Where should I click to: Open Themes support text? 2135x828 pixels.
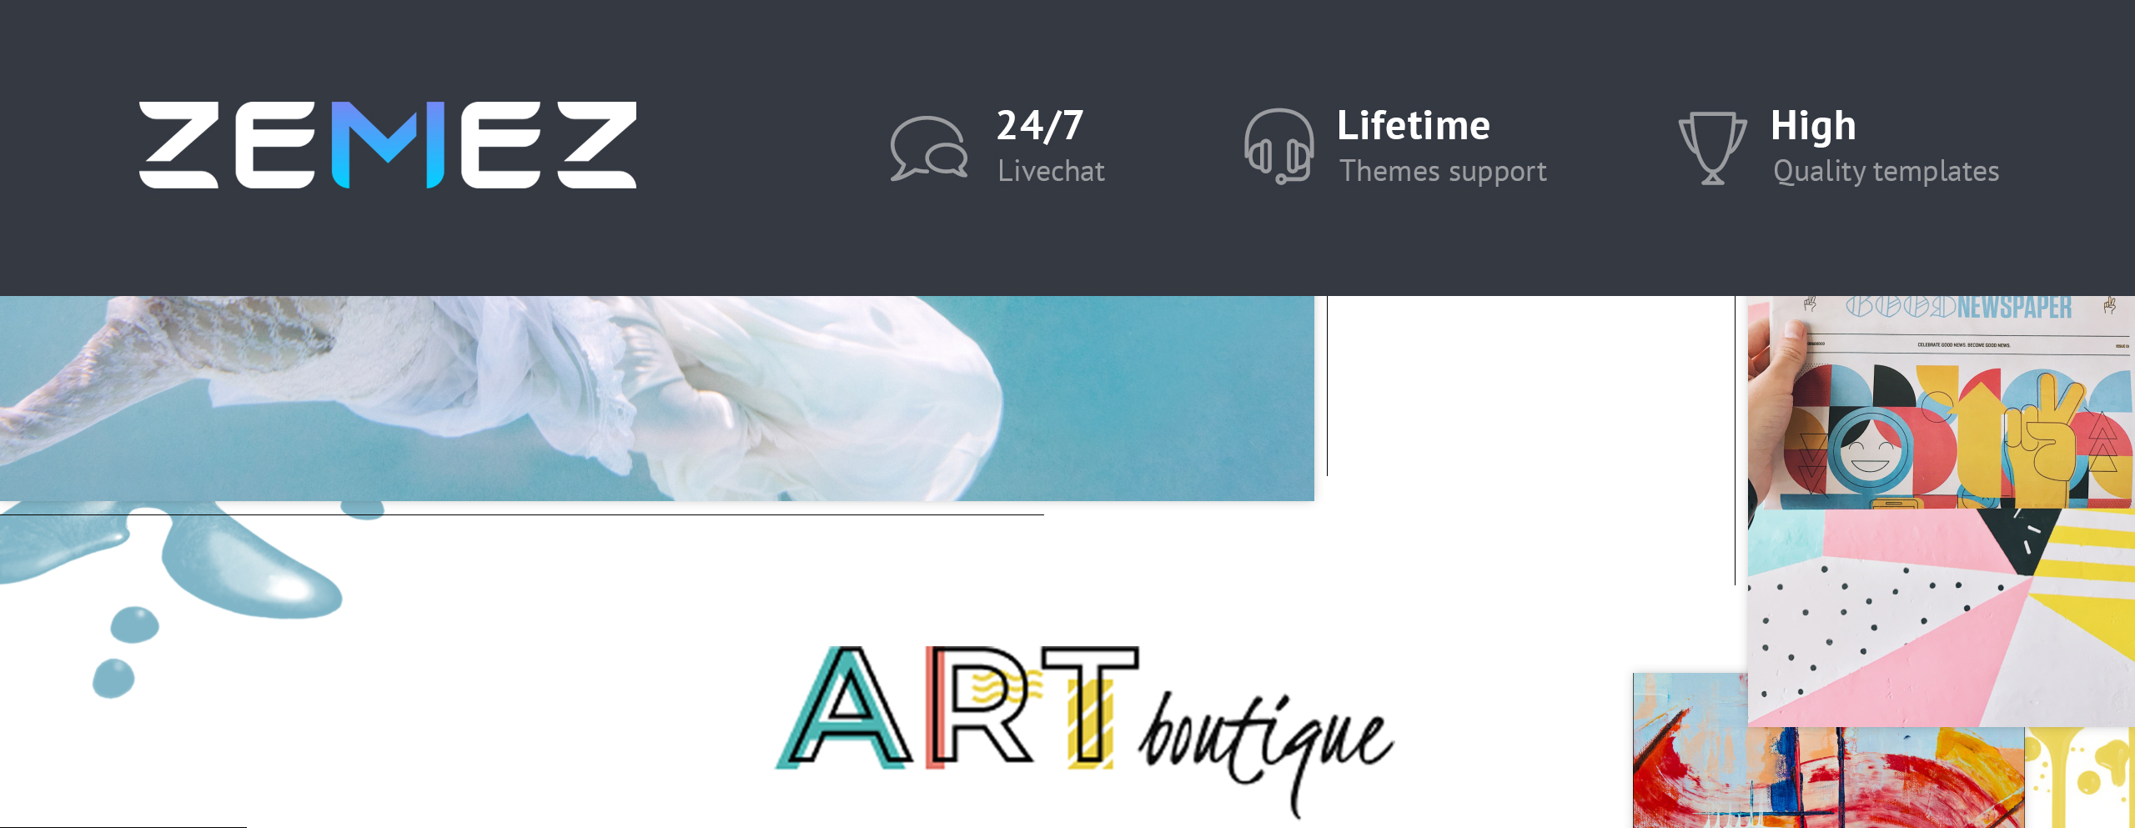pos(1443,172)
